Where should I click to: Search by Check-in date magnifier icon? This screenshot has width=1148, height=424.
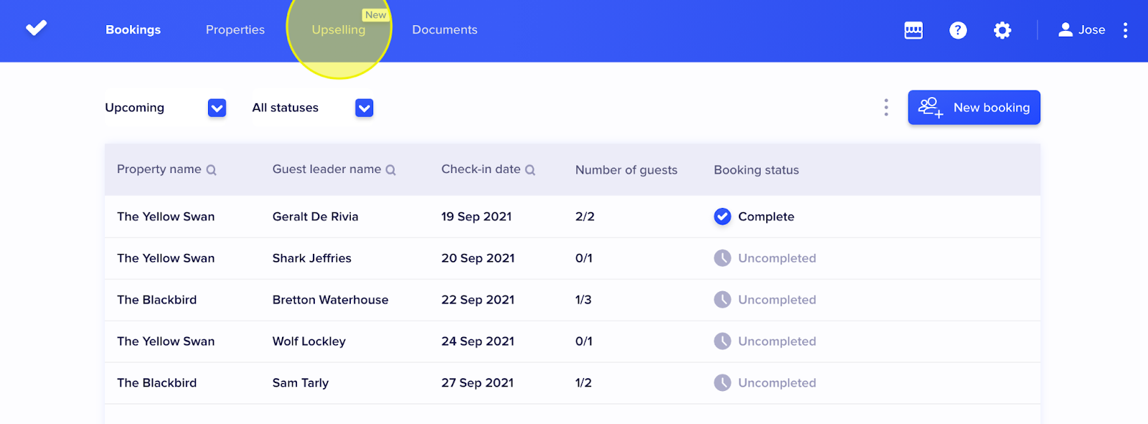point(530,170)
